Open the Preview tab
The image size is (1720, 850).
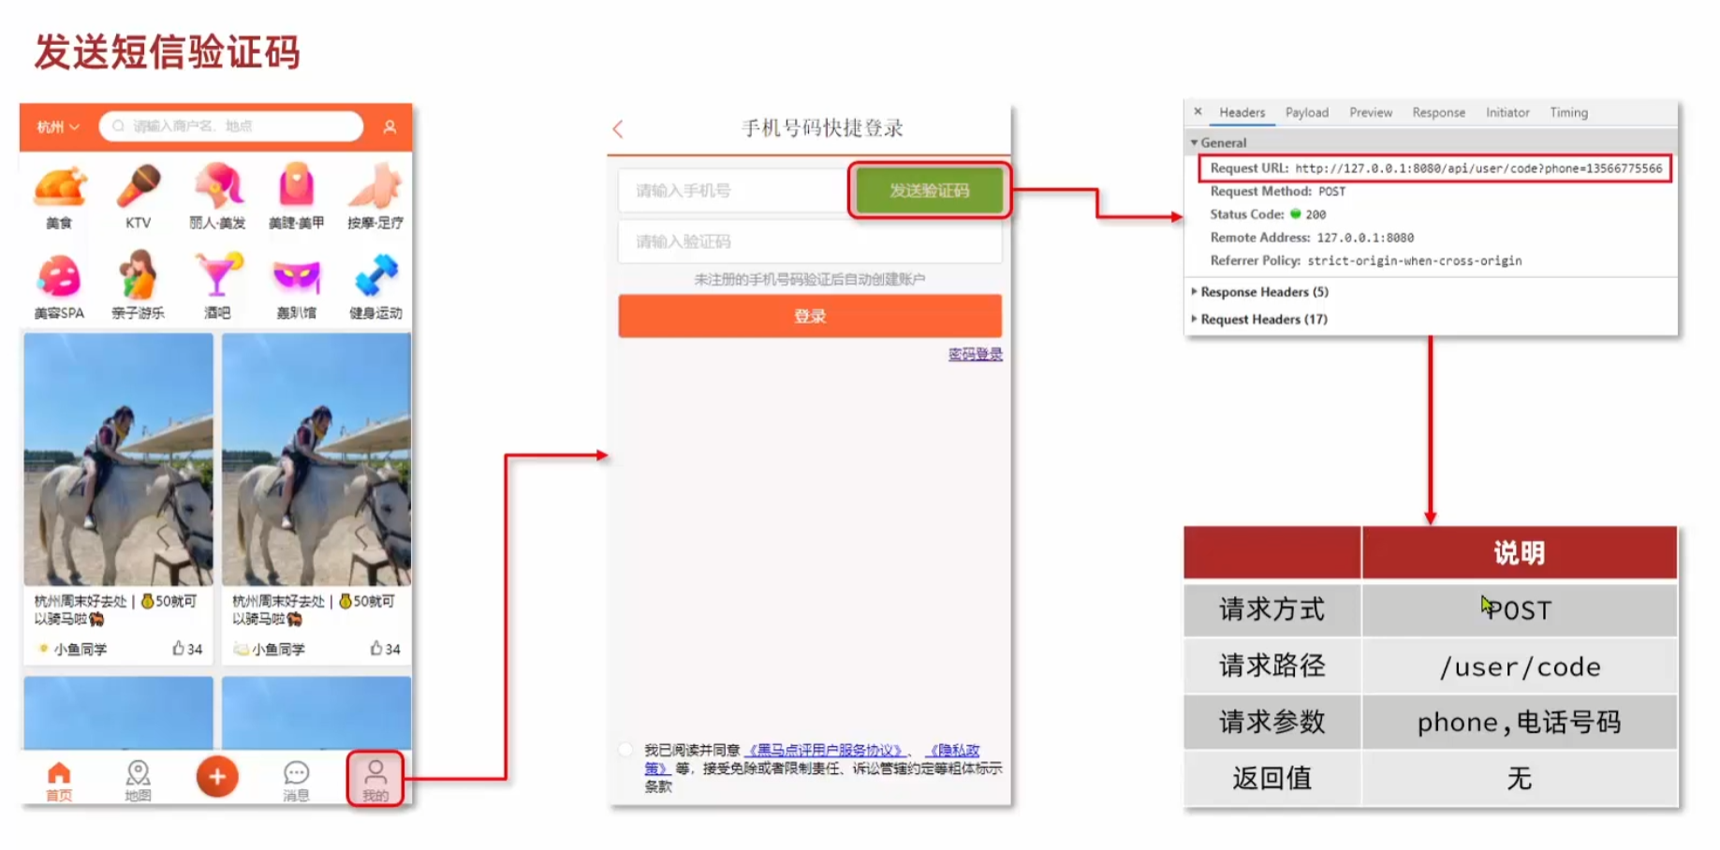1371,112
